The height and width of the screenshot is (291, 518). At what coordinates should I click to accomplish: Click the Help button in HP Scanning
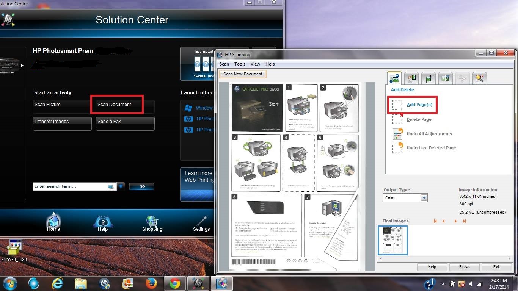(x=432, y=267)
